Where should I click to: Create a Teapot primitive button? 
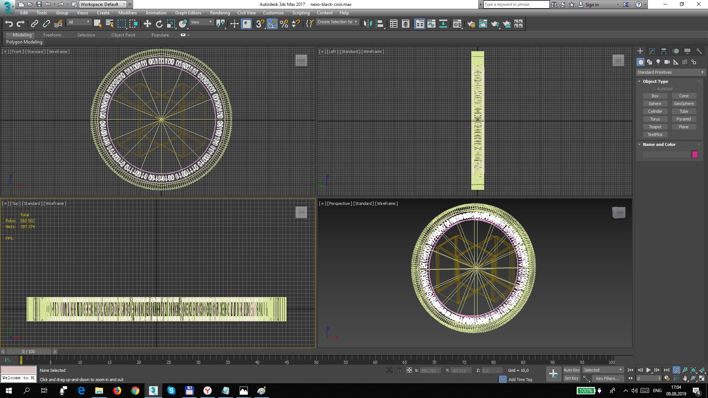click(x=655, y=127)
